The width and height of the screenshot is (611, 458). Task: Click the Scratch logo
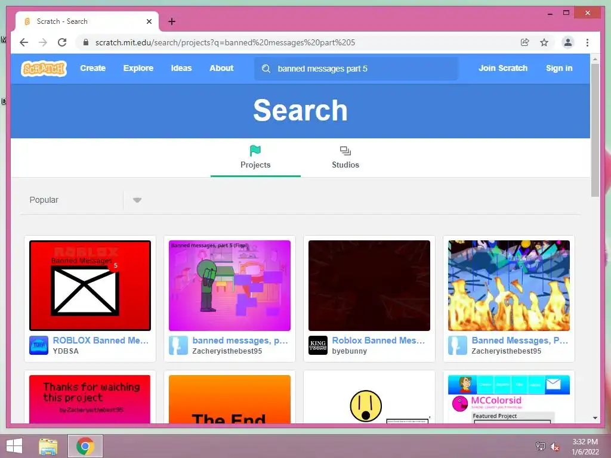(x=44, y=69)
